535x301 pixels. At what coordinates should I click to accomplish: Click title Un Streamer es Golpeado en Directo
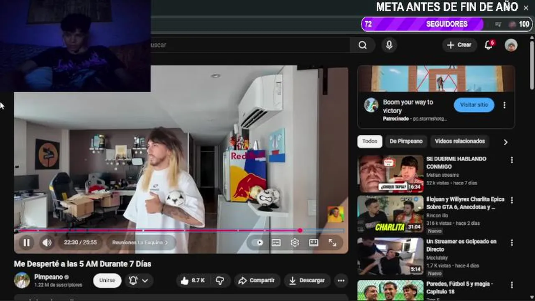[x=461, y=245]
